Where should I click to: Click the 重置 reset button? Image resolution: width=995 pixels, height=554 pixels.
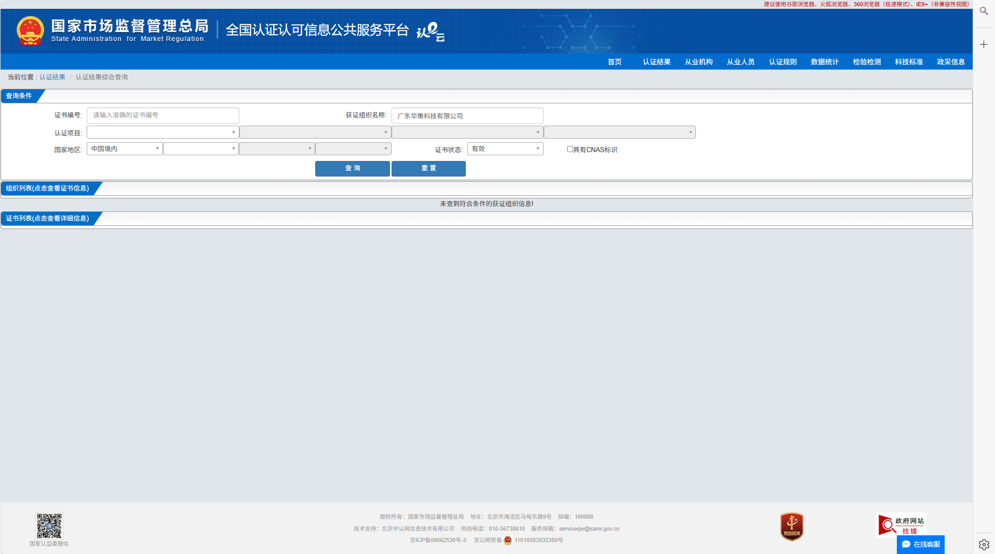click(428, 168)
